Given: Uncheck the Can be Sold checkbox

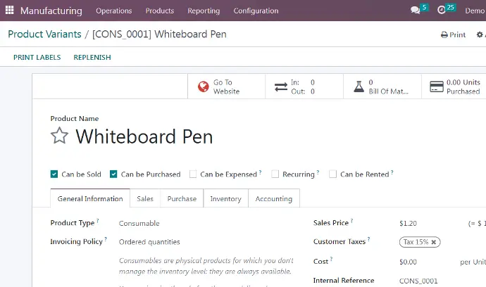Looking at the screenshot, I should click(54, 174).
